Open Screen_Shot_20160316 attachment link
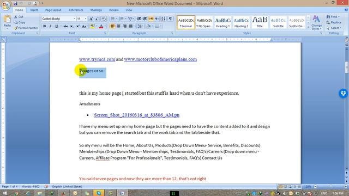349x196 pixels. (x=137, y=115)
